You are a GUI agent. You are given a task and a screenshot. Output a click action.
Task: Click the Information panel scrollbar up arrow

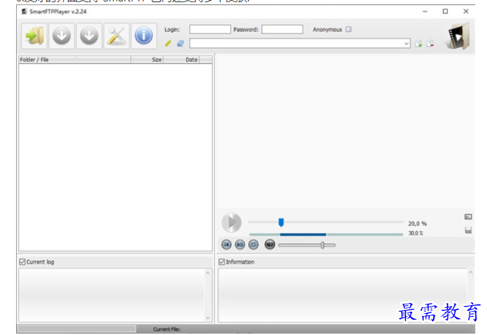click(470, 272)
